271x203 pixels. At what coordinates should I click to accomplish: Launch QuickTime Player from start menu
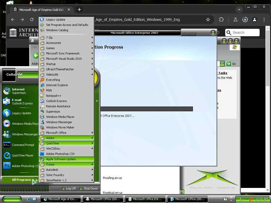tap(20, 155)
